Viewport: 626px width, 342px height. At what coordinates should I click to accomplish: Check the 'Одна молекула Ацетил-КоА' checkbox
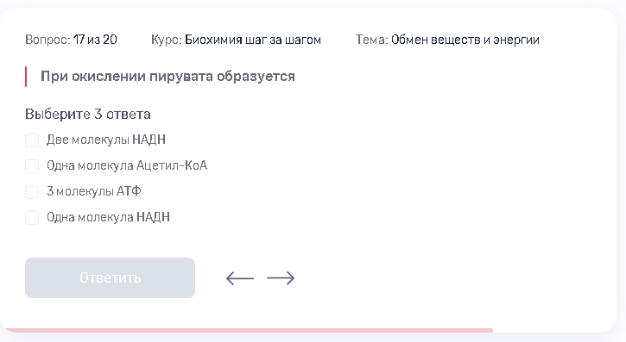(x=32, y=166)
